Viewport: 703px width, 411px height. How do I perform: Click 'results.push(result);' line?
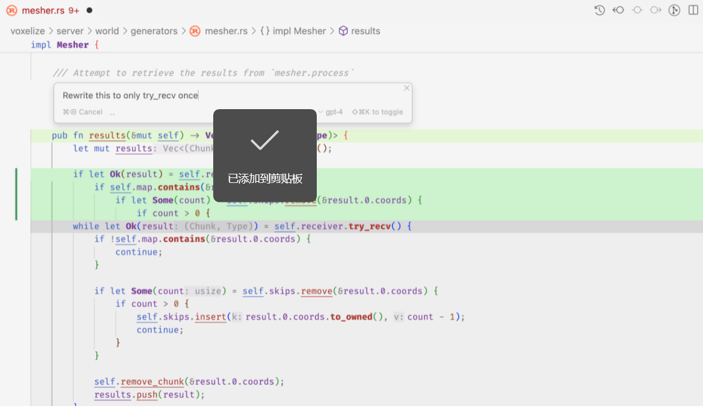pyautogui.click(x=149, y=395)
